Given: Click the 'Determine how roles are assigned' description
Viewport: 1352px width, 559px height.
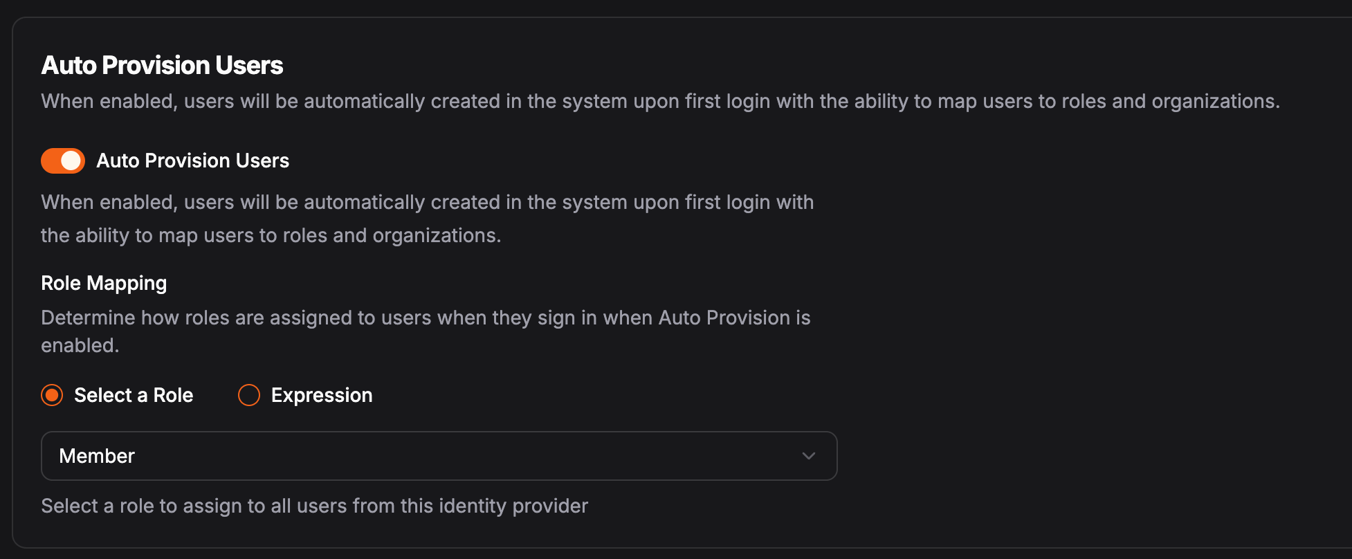Looking at the screenshot, I should [x=426, y=331].
